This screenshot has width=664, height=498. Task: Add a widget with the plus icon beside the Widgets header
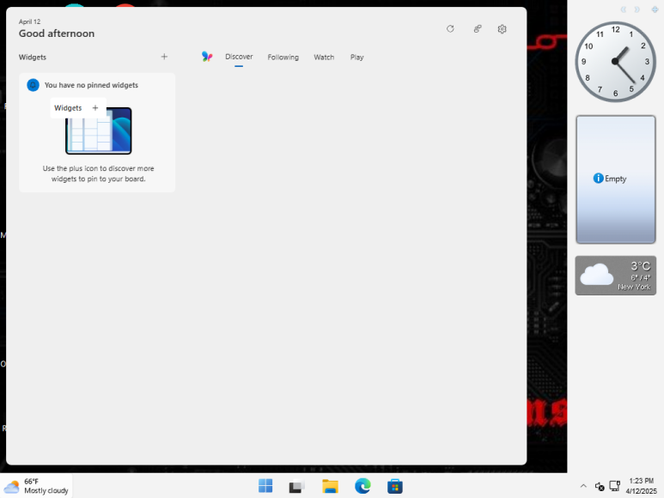pyautogui.click(x=164, y=57)
